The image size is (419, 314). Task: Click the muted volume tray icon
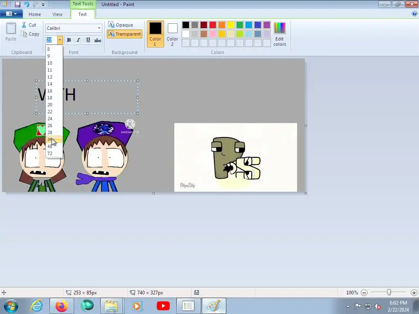click(378, 306)
